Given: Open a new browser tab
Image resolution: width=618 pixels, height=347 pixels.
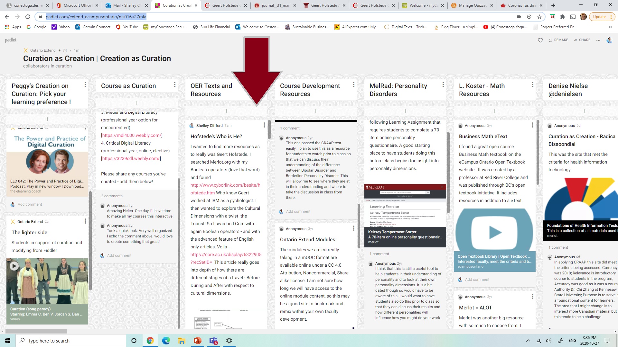Looking at the screenshot, I should tap(553, 5).
